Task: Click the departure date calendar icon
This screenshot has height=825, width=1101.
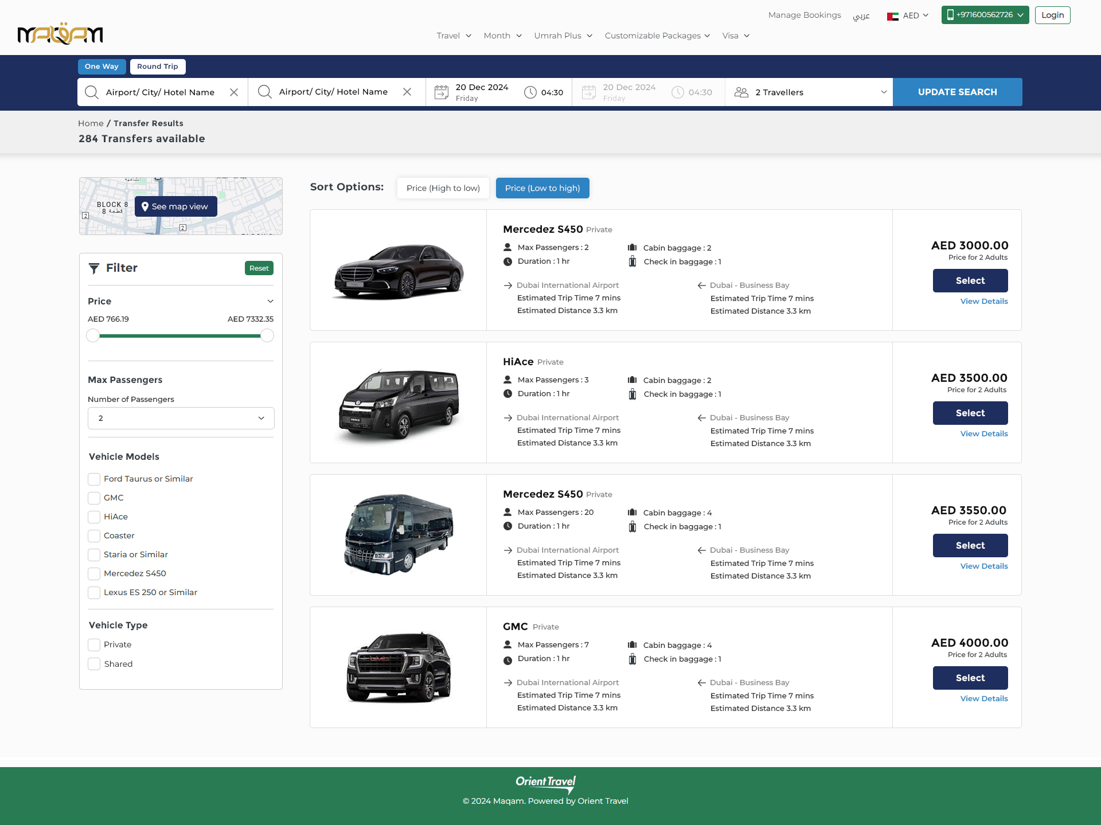Action: [441, 92]
